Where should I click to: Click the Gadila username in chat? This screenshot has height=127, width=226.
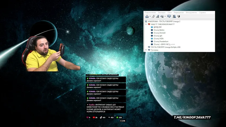coord(92,105)
